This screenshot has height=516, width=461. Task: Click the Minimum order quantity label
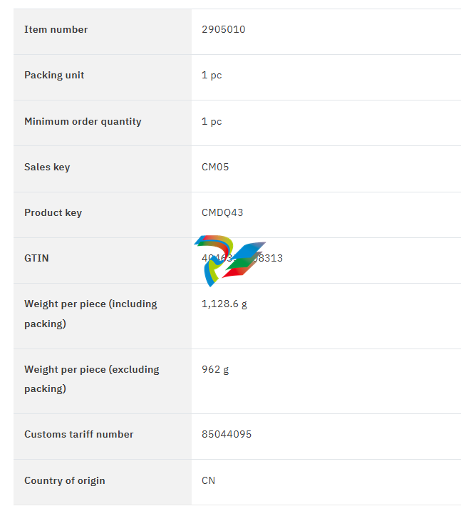tap(83, 121)
